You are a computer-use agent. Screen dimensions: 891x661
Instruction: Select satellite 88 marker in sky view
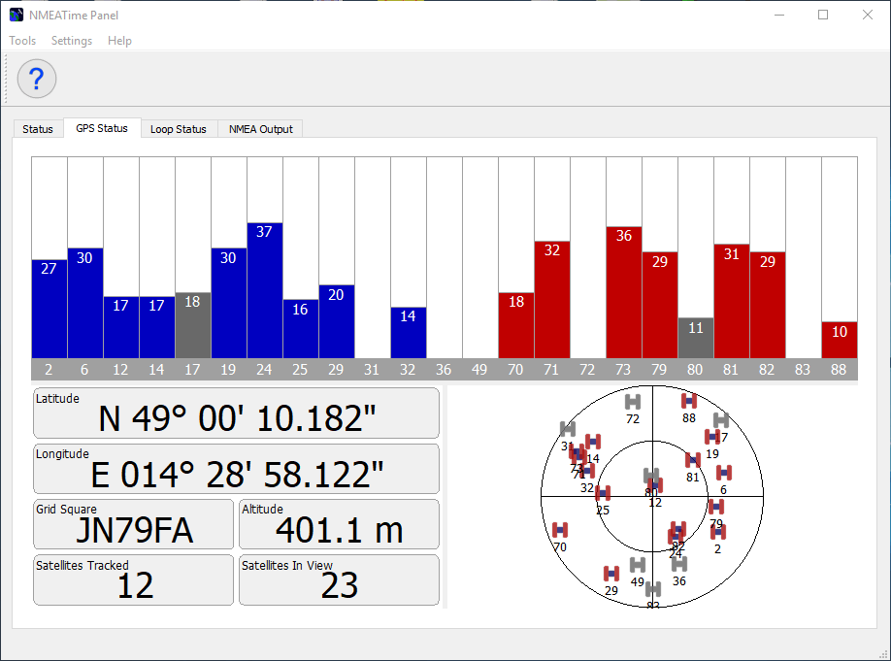click(689, 401)
